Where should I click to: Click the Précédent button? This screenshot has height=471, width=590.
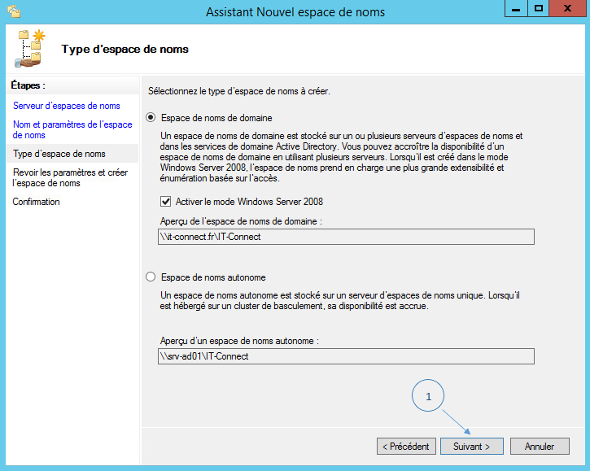(406, 446)
